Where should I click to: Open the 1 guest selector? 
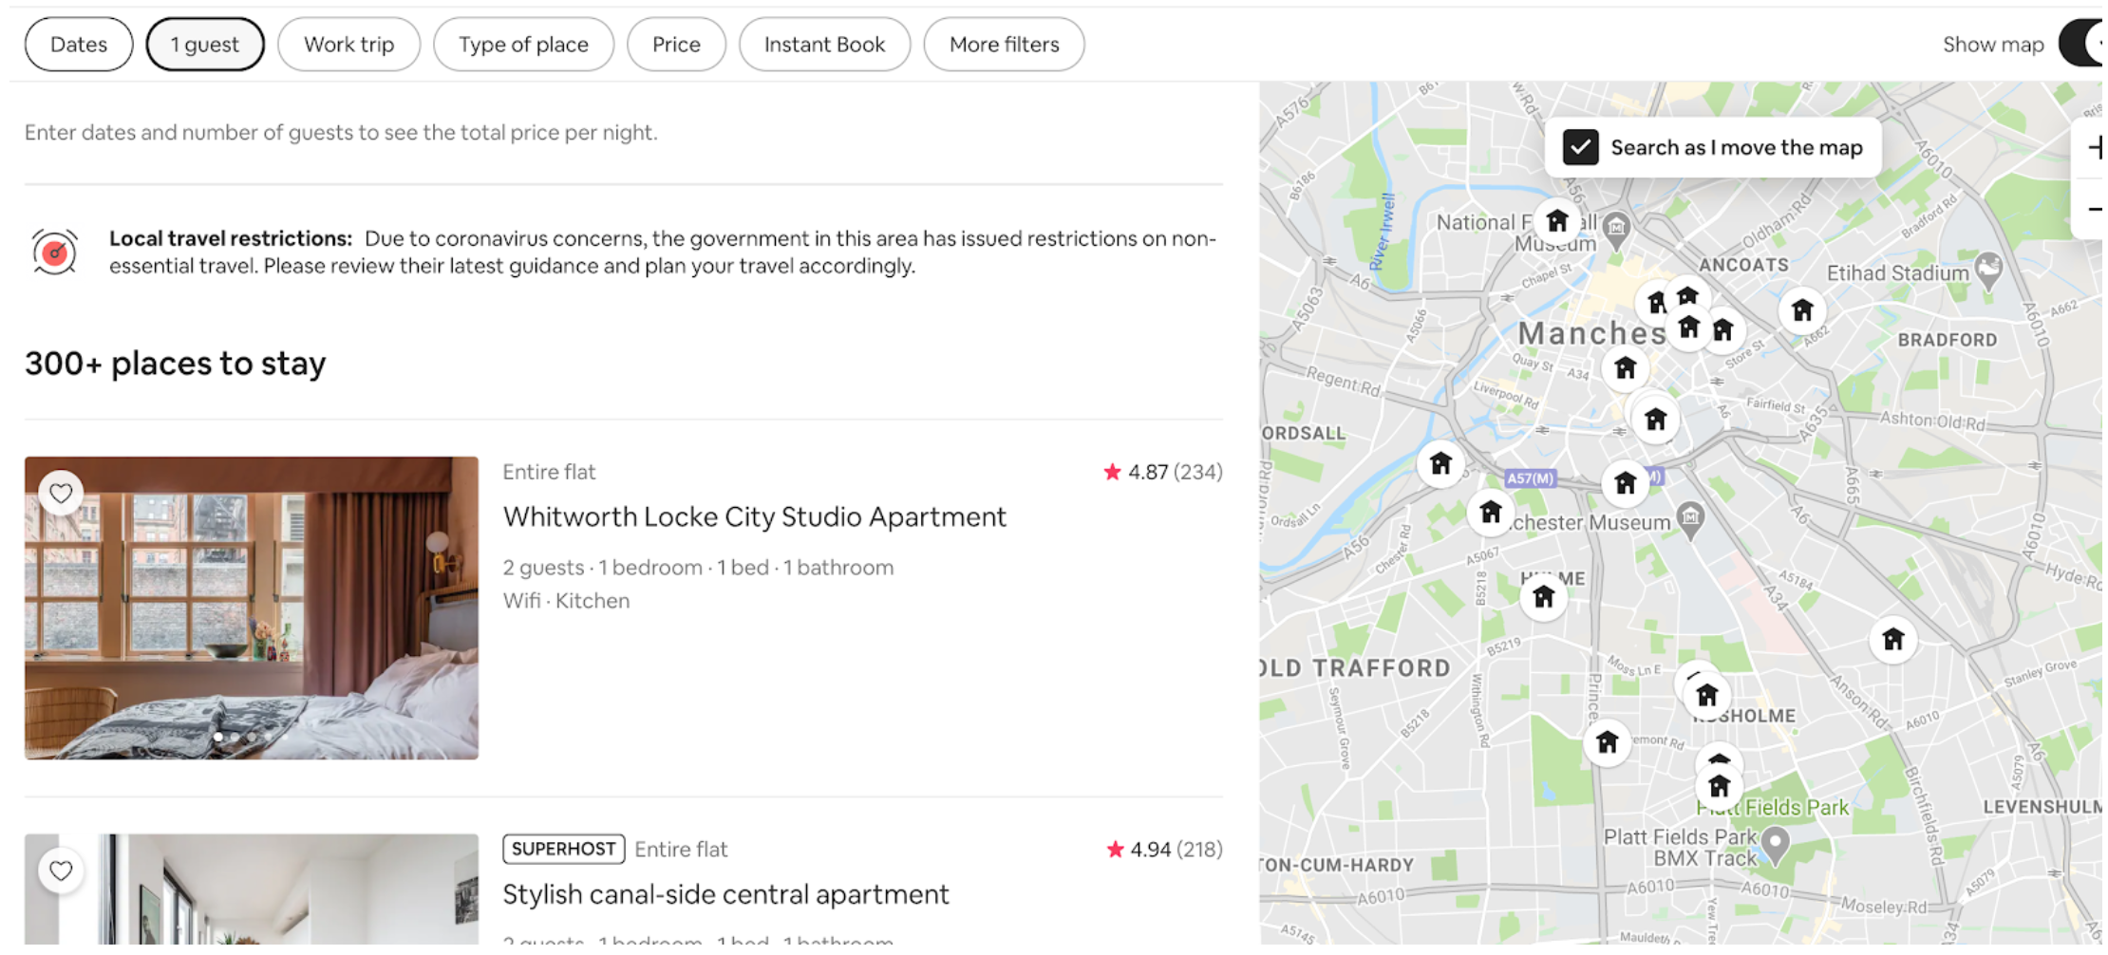tap(205, 45)
